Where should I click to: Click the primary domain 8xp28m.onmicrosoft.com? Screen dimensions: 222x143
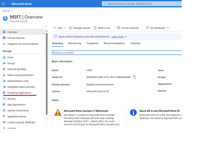coord(100,84)
